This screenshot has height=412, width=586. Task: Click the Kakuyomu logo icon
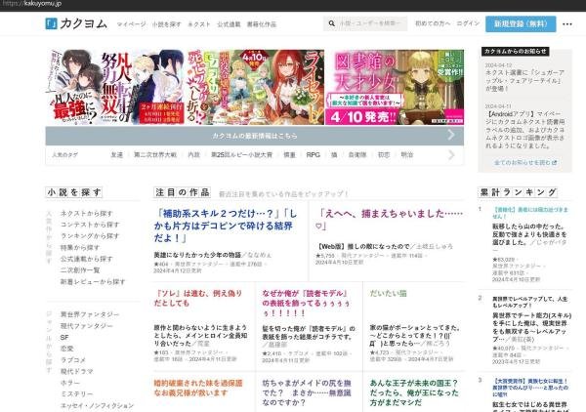pos(51,23)
